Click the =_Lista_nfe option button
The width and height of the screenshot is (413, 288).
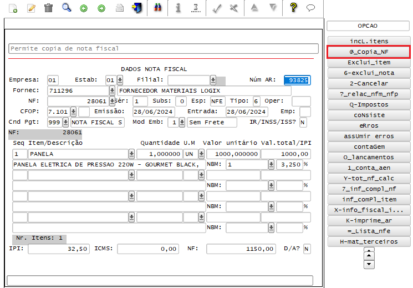click(369, 231)
